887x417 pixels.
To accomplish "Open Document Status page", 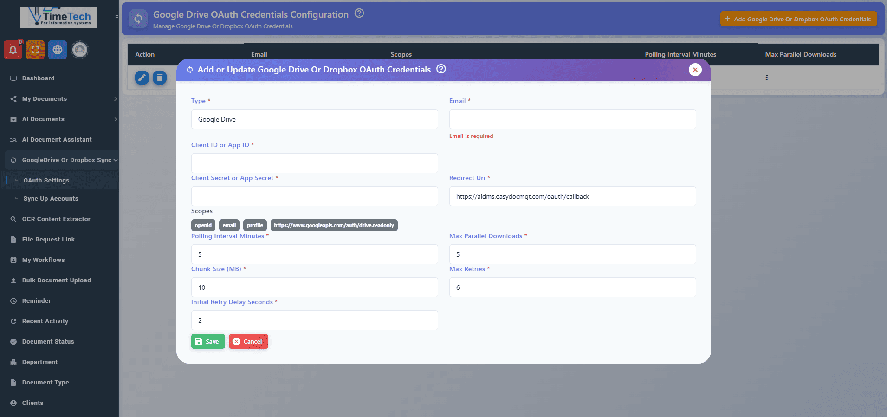I will pos(48,341).
